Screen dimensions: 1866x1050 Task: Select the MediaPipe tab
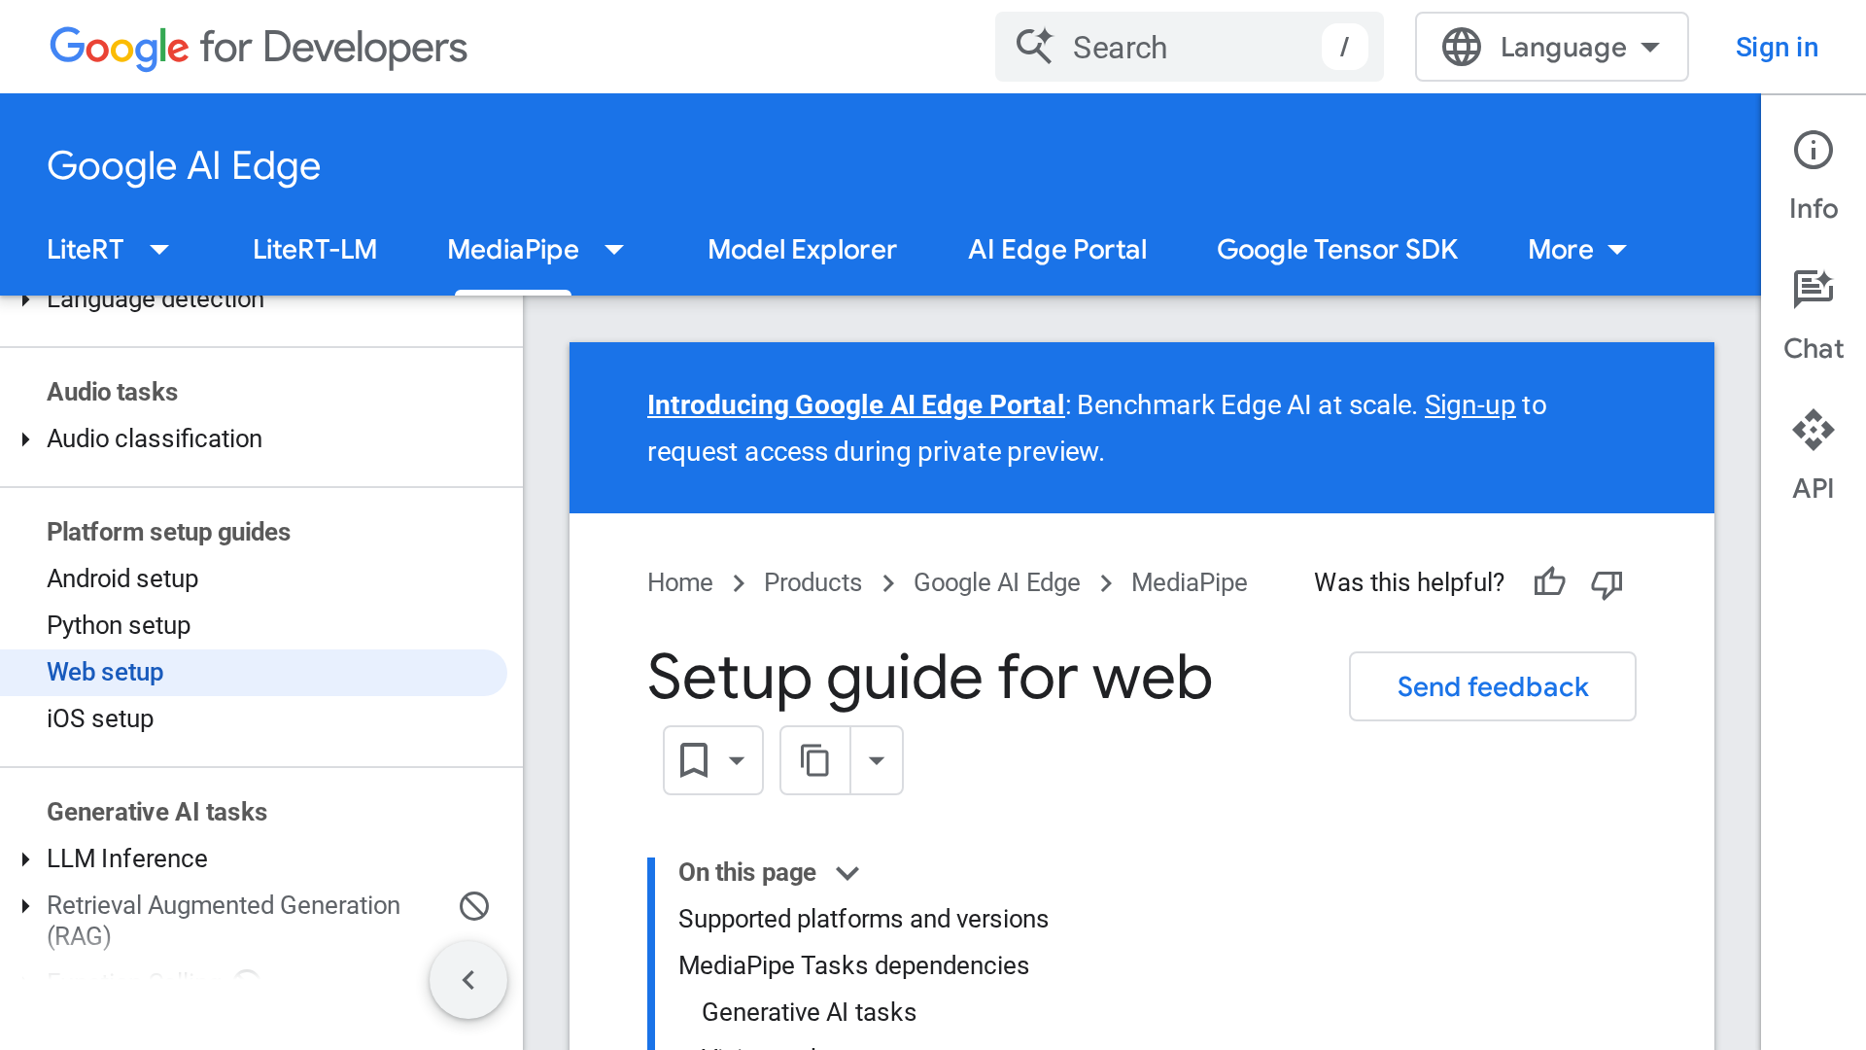tap(513, 250)
